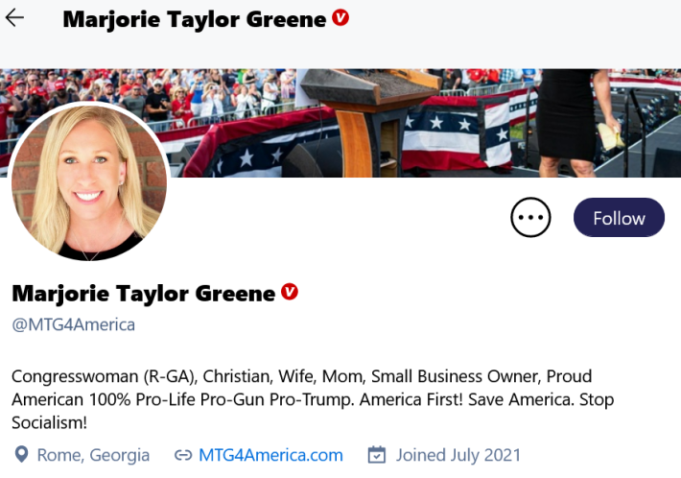
Task: Click the verified badge beside the profile name
Action: tap(289, 292)
